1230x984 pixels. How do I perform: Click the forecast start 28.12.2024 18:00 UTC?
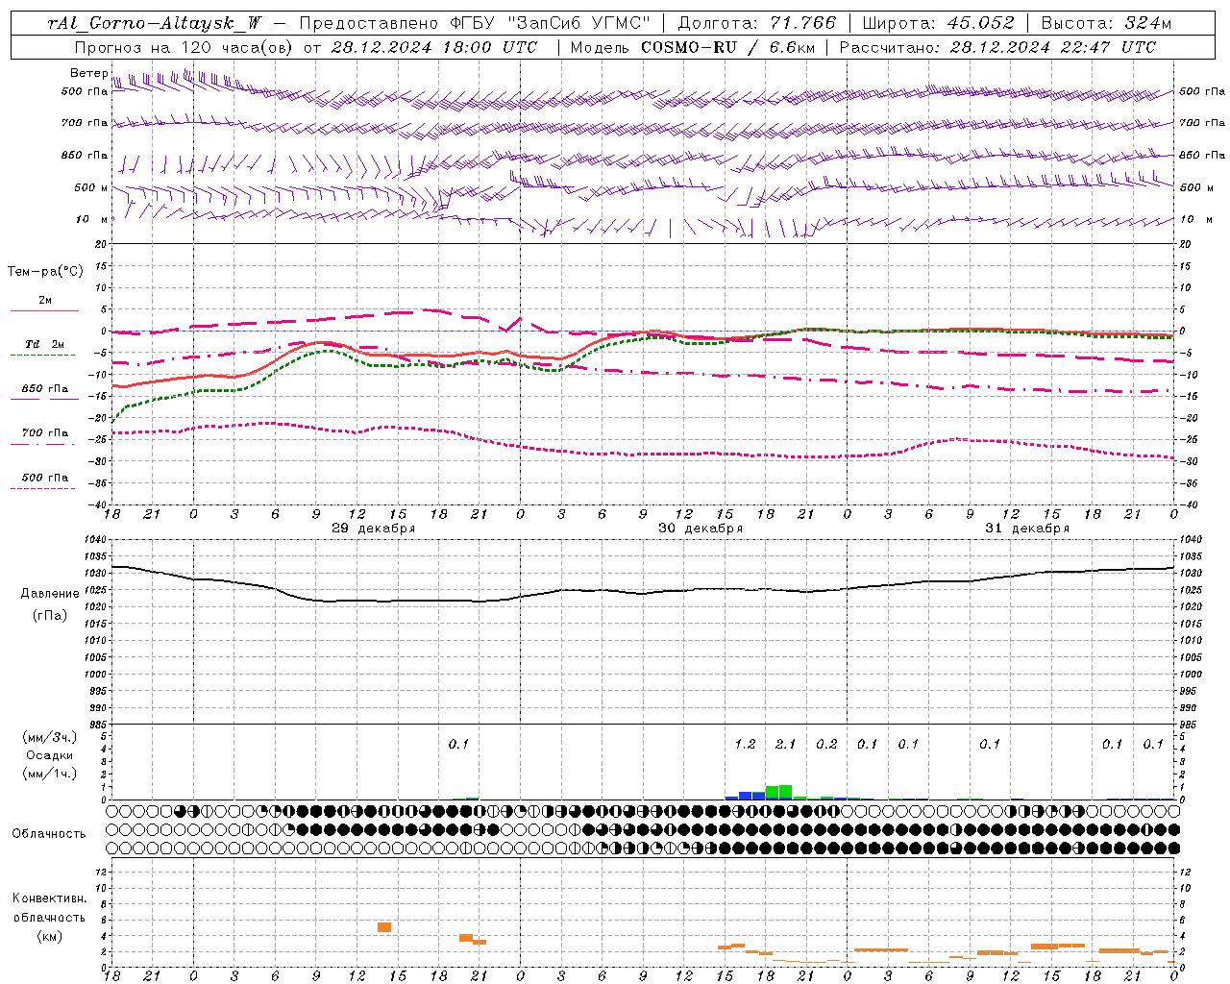(433, 47)
